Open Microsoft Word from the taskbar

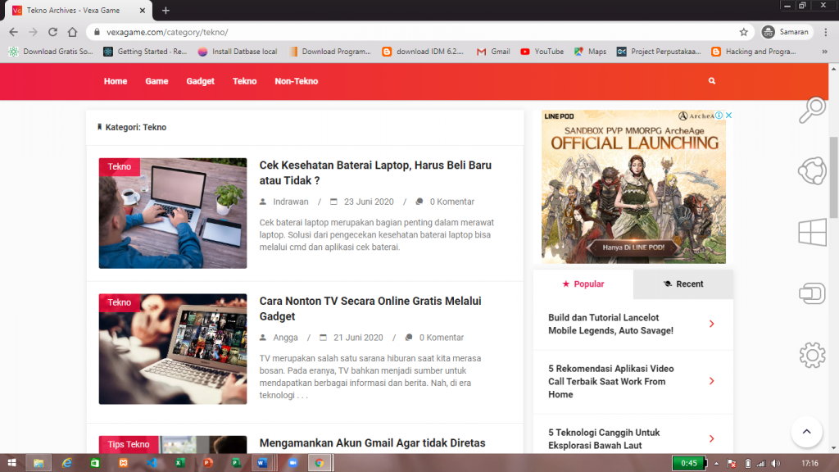pos(263,462)
